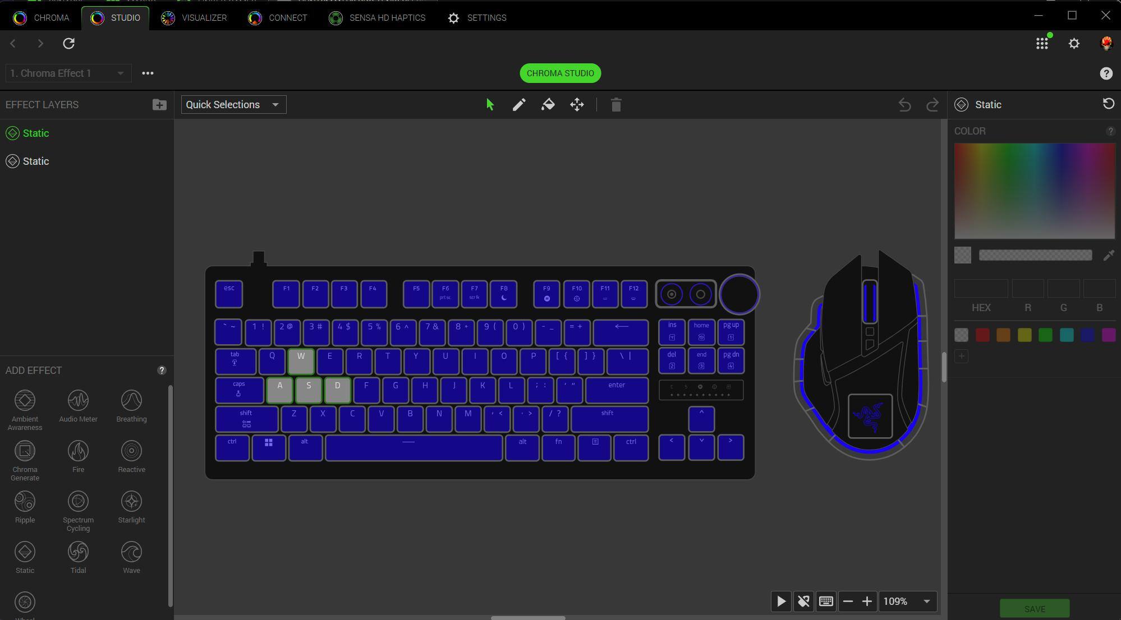
Task: Reset the Static effect settings
Action: (1108, 104)
